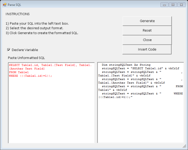
Task: Click instruction '1) Paste your SQL into the left text box.'
Action: [x=37, y=24]
